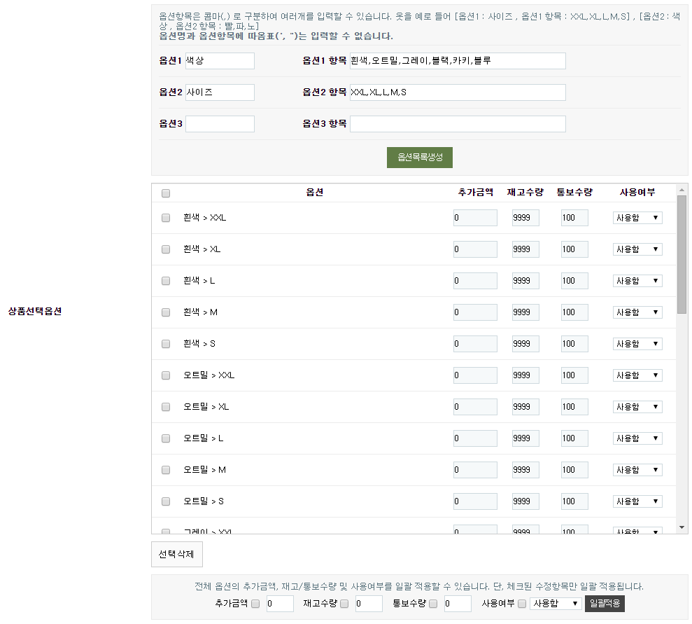
Task: Tick the 흰색 > S row checkbox
Action: tap(166, 344)
